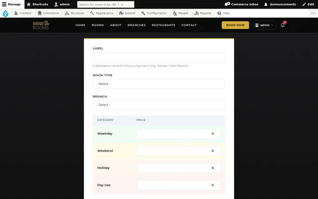Click the BOOK NOW button
Screen dimensions: 318x199
click(235, 25)
